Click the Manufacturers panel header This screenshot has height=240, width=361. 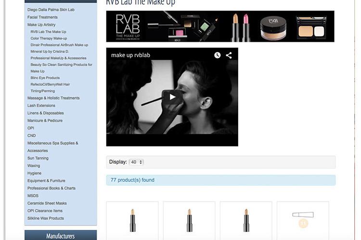[61, 235]
